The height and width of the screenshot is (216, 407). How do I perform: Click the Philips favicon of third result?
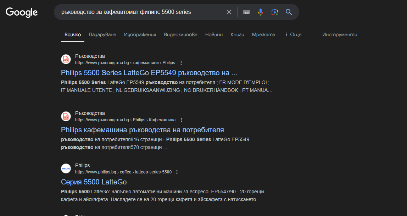(x=66, y=168)
